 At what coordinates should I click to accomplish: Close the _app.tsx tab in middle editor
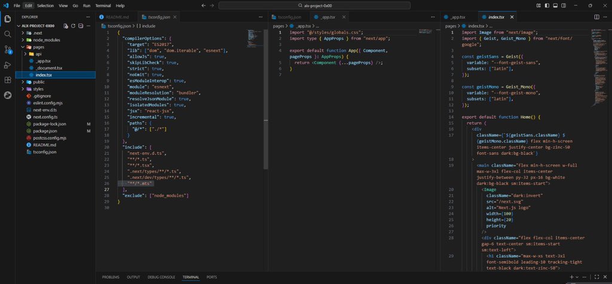click(x=344, y=17)
